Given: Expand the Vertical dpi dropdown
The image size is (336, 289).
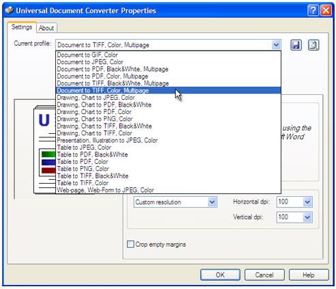Looking at the screenshot, I should pos(307,217).
